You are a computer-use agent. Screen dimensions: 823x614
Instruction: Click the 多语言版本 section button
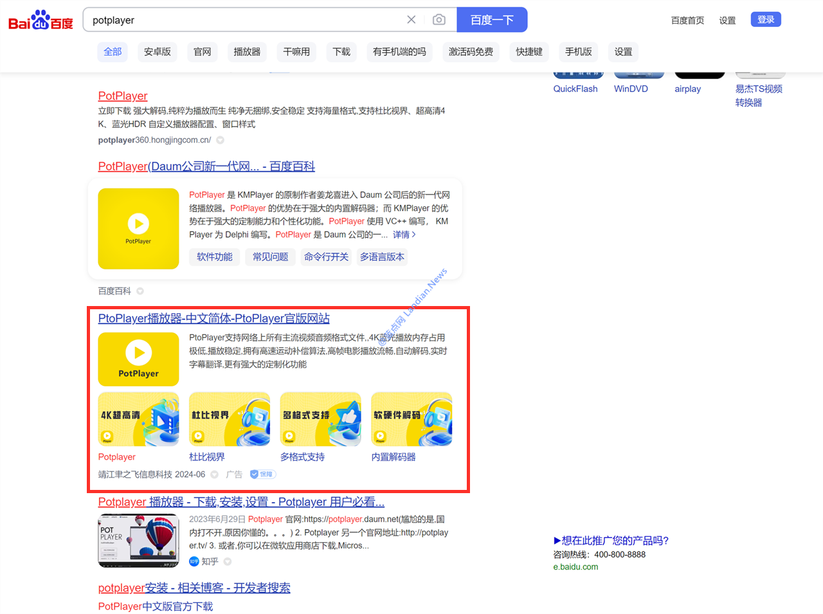point(382,257)
